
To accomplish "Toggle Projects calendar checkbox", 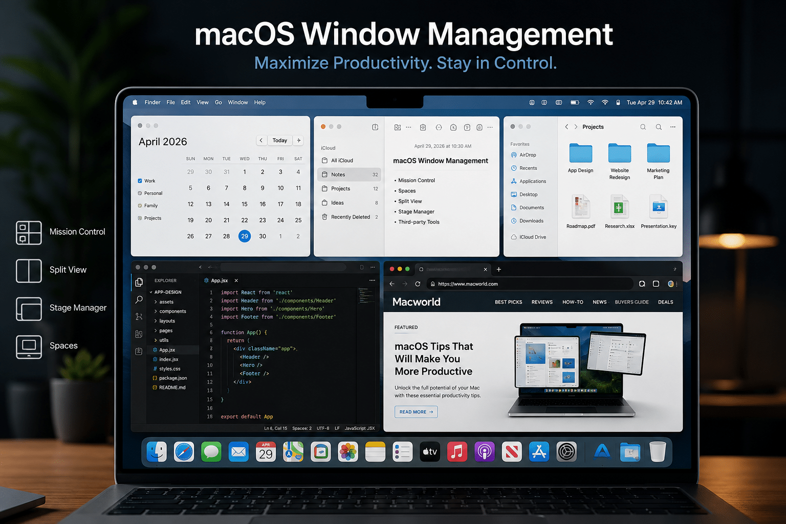I will pos(140,218).
